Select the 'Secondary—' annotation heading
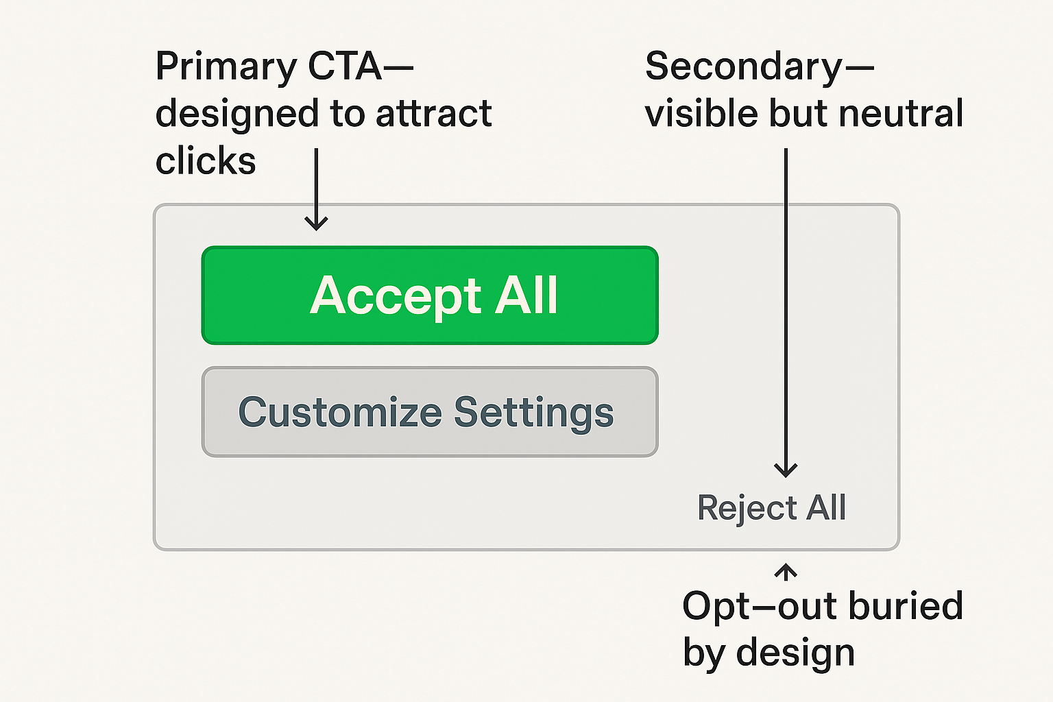The image size is (1053, 702). tap(759, 67)
